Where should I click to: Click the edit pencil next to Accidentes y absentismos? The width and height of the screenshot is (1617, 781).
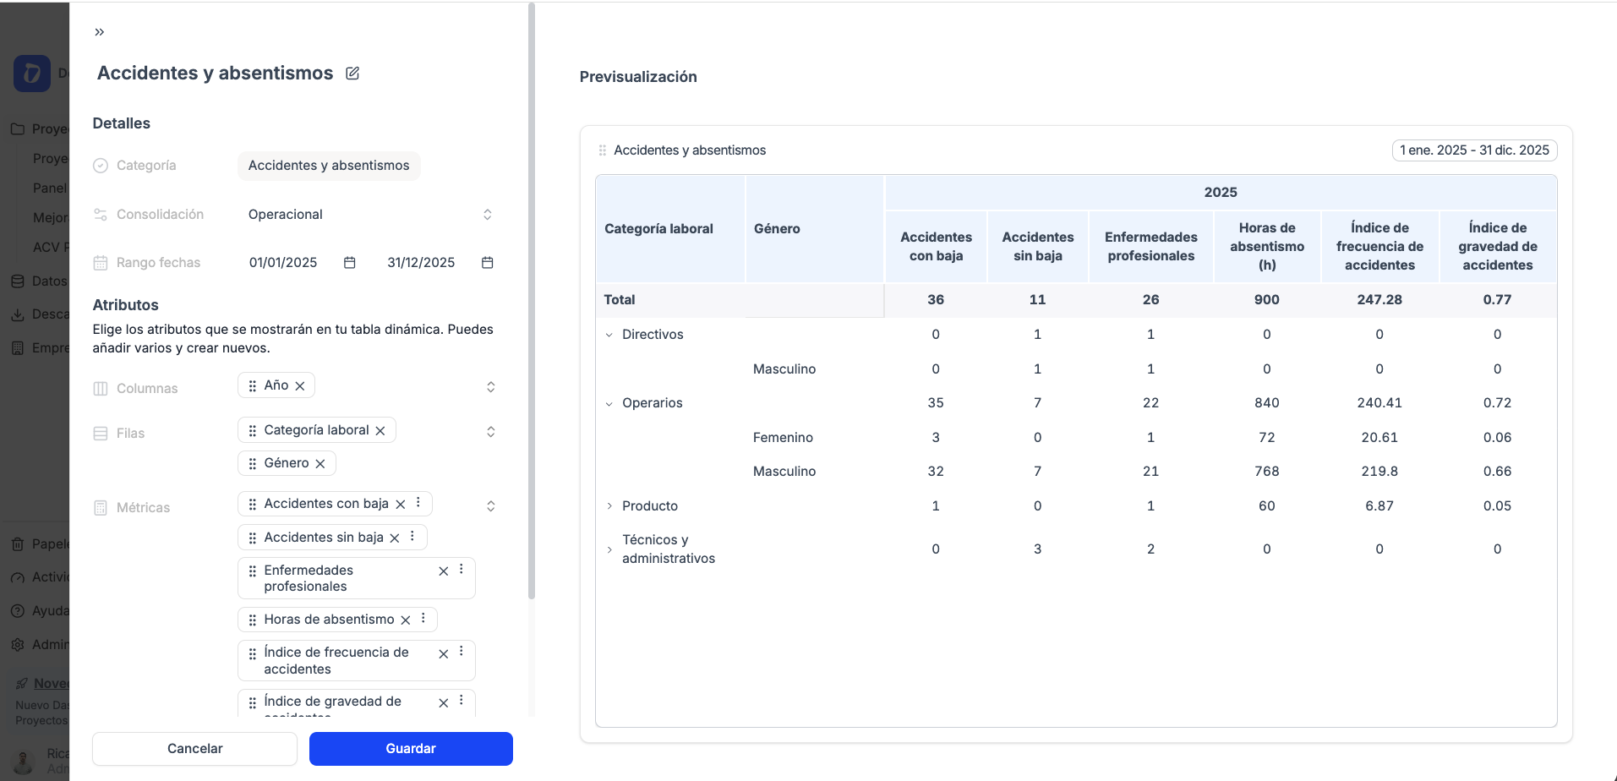(352, 73)
